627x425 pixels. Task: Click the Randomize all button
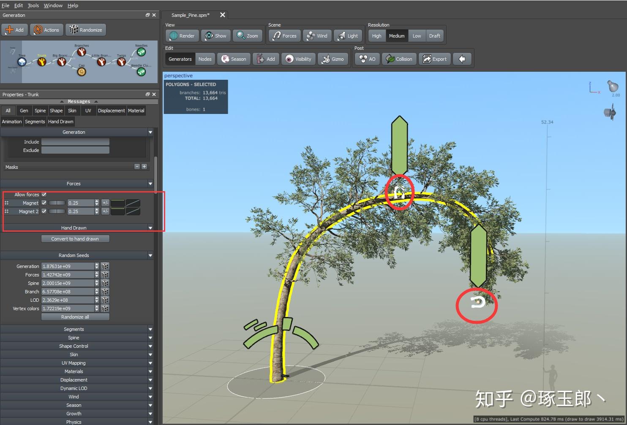[x=75, y=317]
